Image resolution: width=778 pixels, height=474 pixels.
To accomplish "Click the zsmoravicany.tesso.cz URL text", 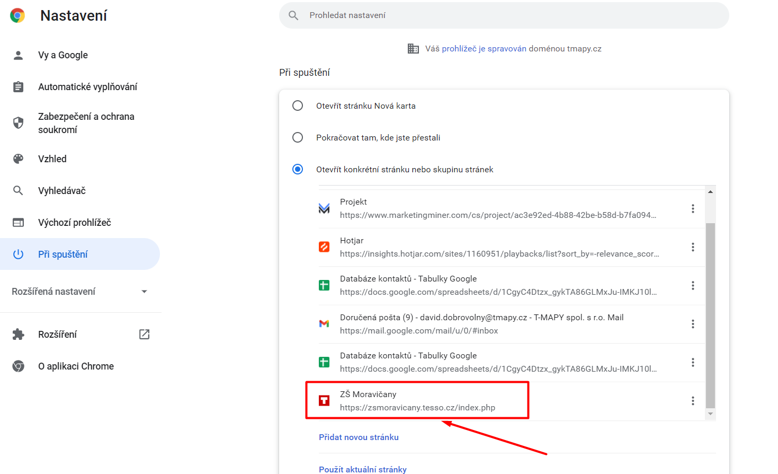I will pyautogui.click(x=417, y=408).
